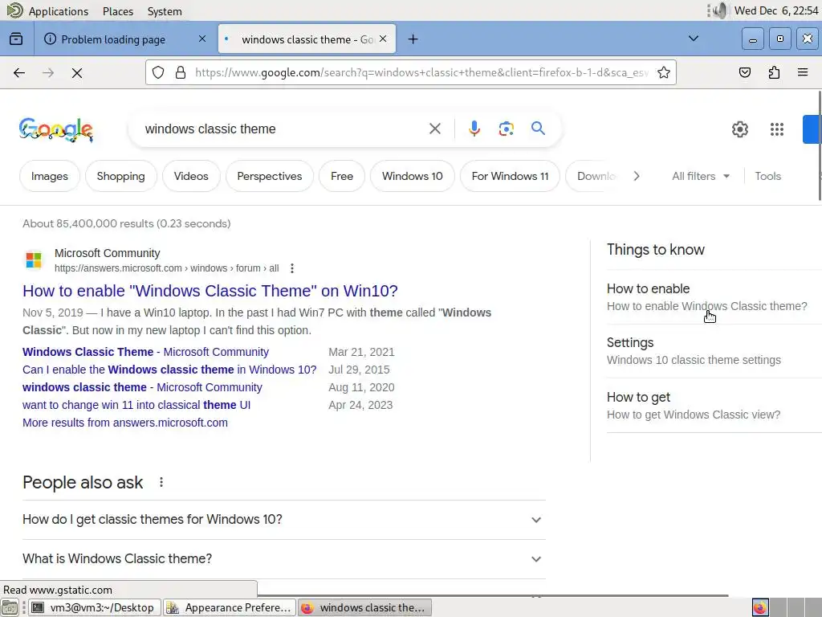Open tracking protection shield icon

point(158,72)
